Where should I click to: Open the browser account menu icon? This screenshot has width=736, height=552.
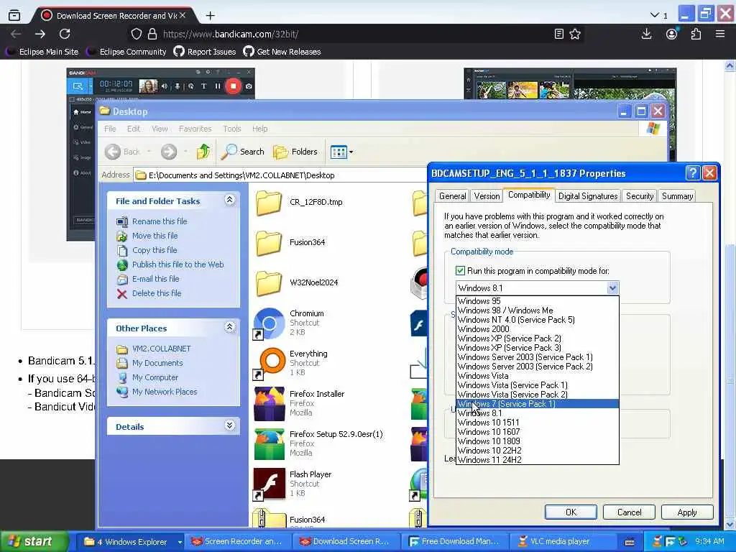click(672, 34)
